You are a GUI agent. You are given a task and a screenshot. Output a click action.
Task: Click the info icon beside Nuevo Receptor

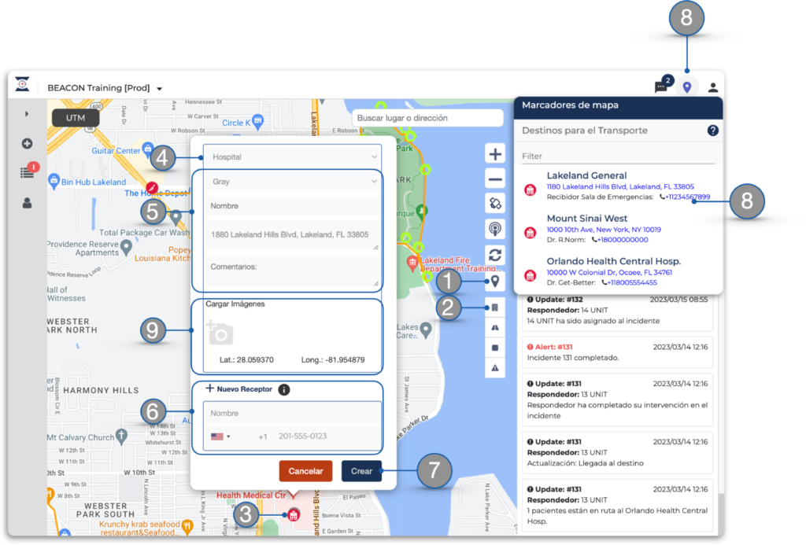tap(283, 389)
